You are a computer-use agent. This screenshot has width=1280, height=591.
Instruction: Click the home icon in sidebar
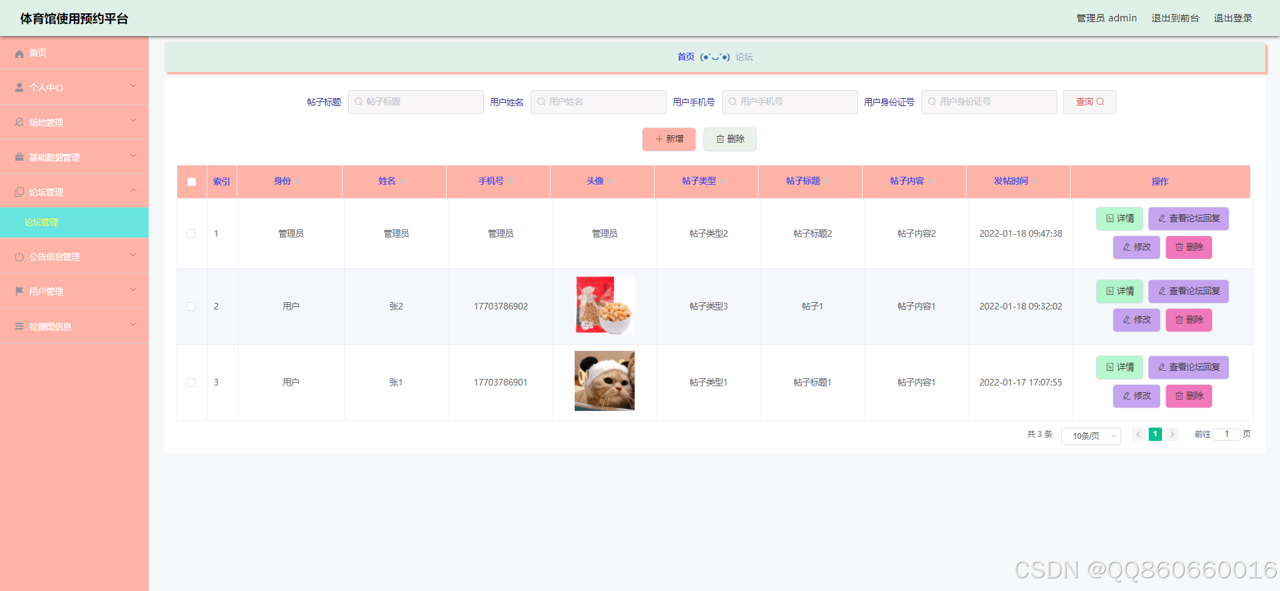tap(19, 53)
